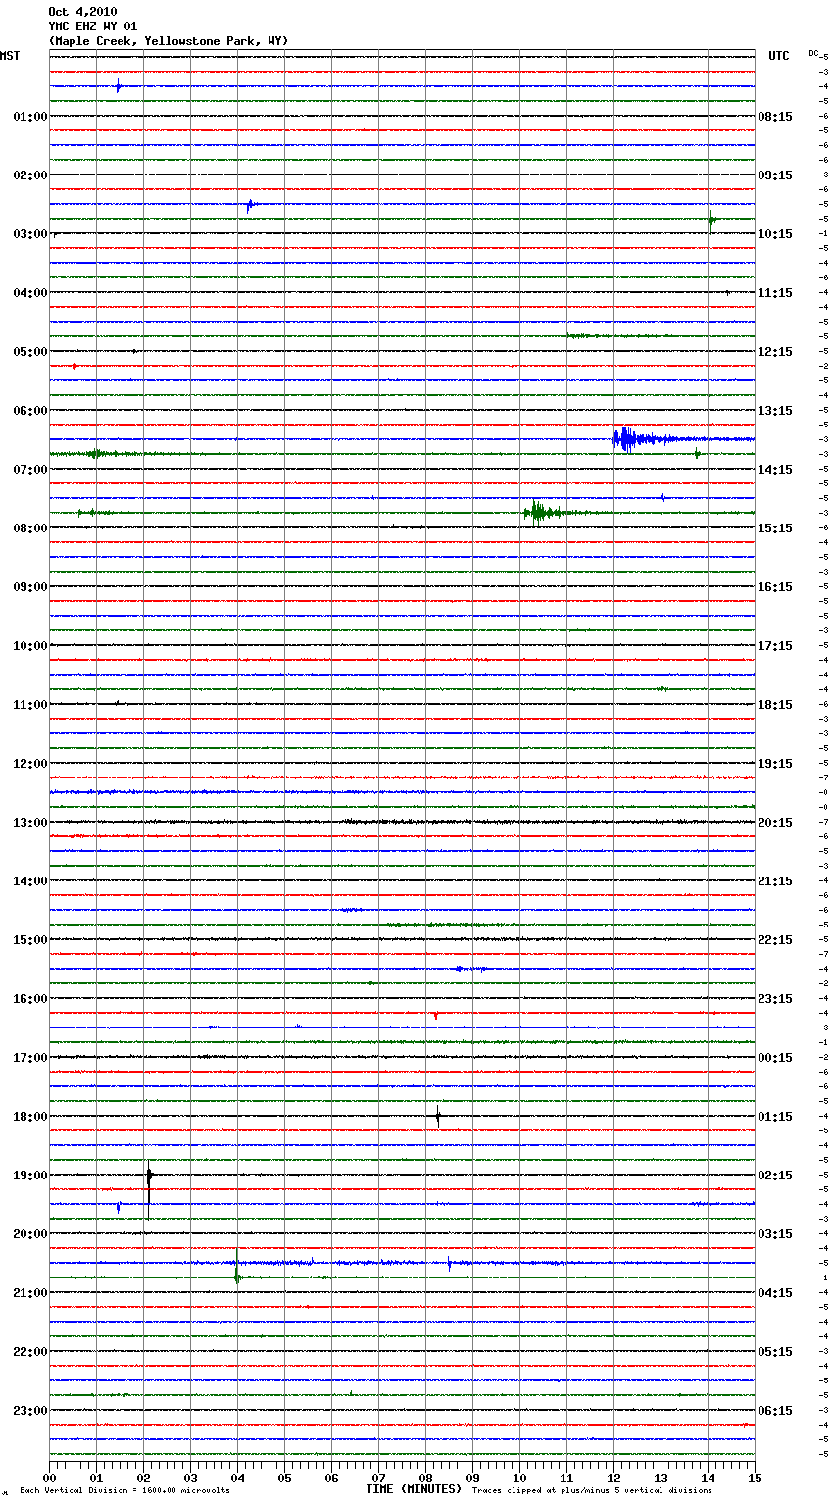
Task: Click "Traces clipped at plus/minus 5 vertical divisions" note
Action: [x=592, y=1490]
